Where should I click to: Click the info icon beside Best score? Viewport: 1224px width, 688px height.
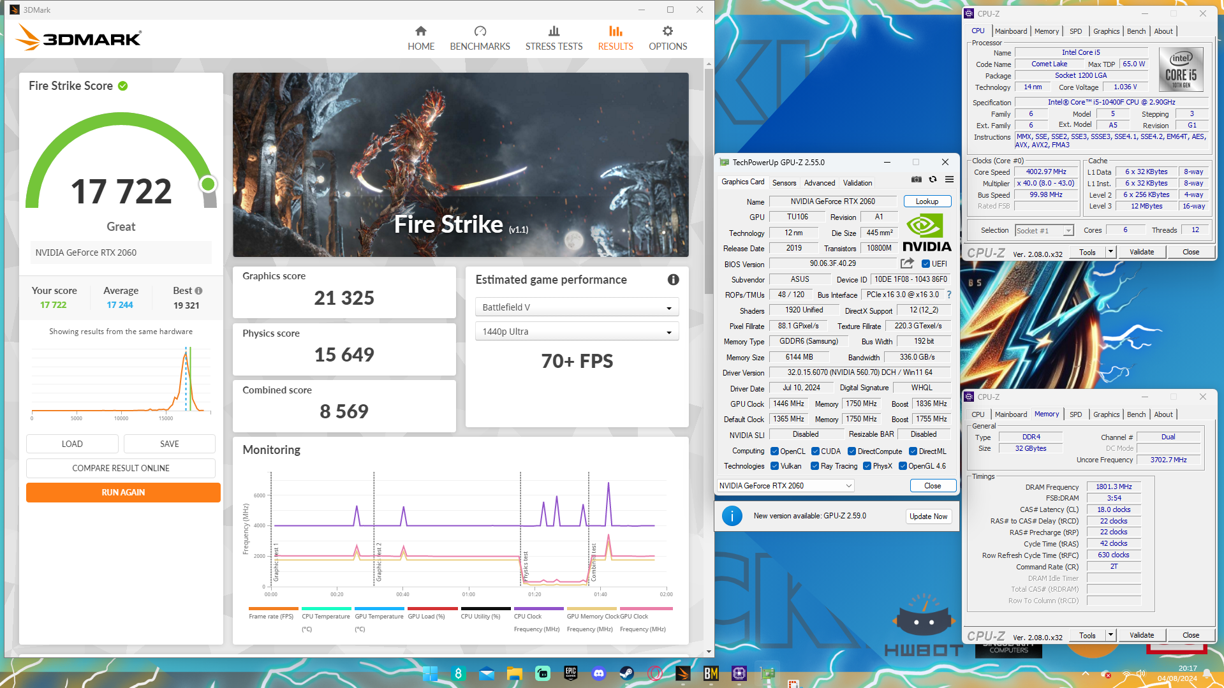click(x=198, y=291)
